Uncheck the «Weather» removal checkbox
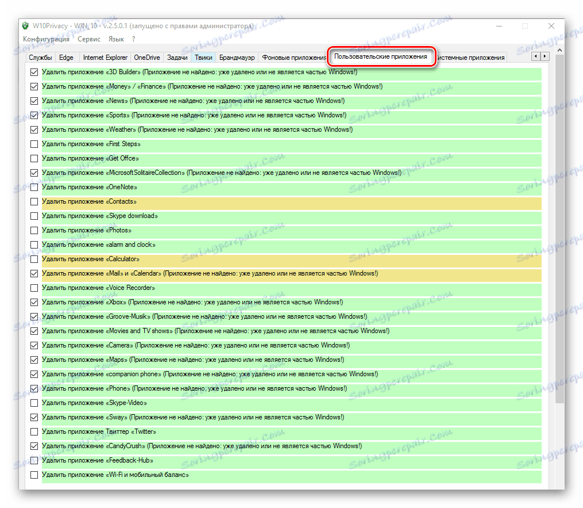583x508 pixels. click(34, 129)
